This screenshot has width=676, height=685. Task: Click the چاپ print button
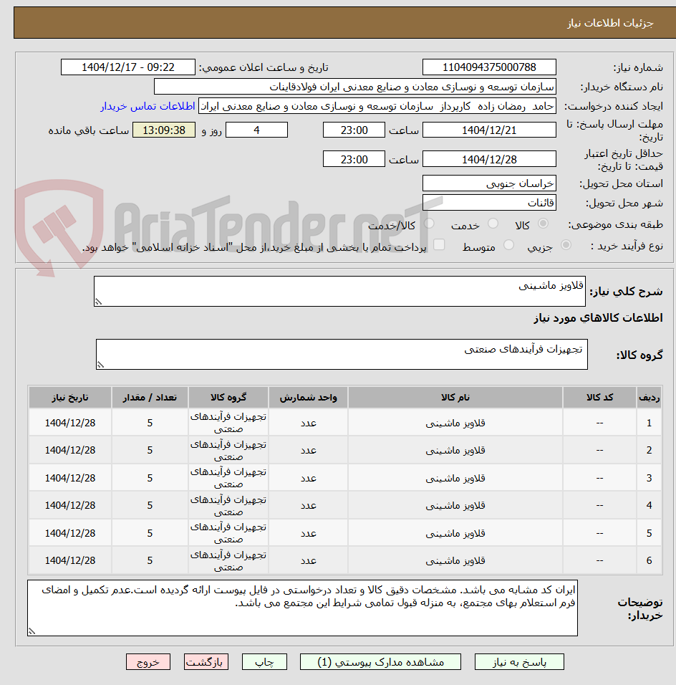click(265, 662)
